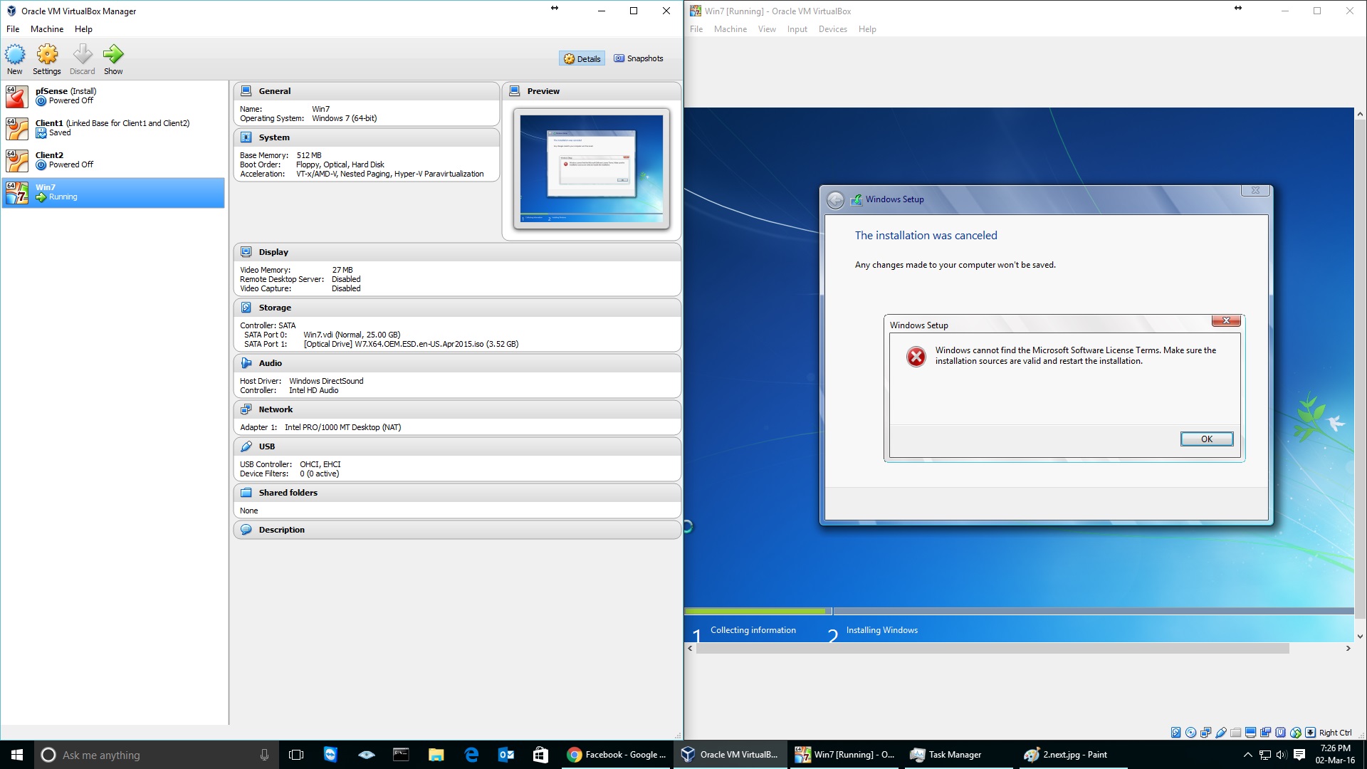
Task: Open the View menu in Win7 VM window
Action: point(767,29)
